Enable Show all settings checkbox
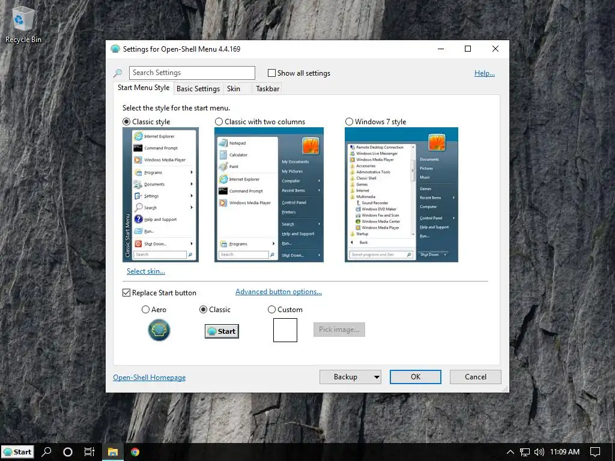The width and height of the screenshot is (615, 461). (x=271, y=73)
